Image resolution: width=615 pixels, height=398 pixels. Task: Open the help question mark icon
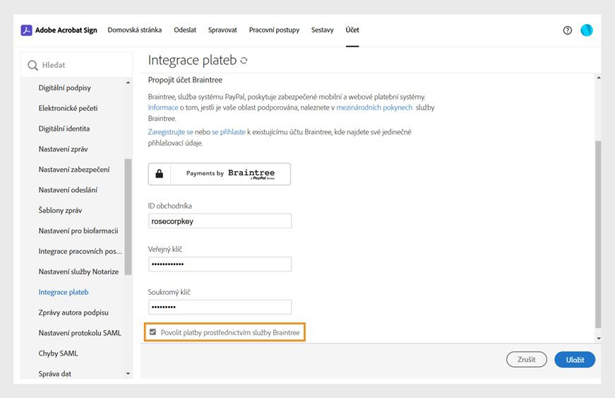[567, 30]
